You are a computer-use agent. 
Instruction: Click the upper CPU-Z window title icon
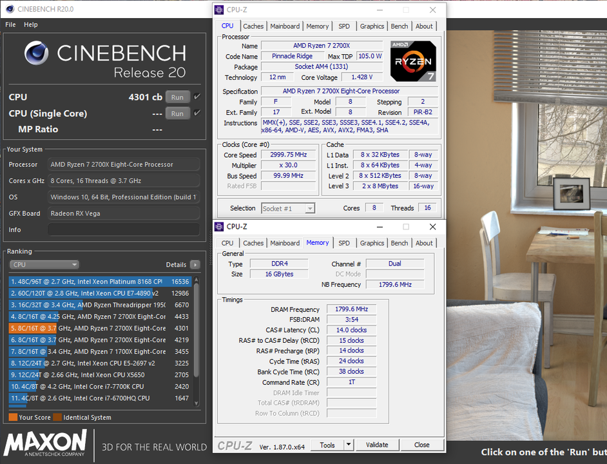coord(219,10)
